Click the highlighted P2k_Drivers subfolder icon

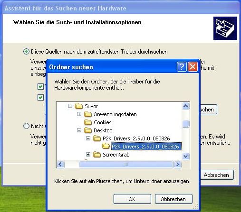coord(106,146)
